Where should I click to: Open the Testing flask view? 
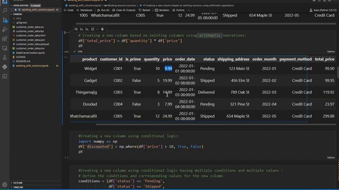[5, 58]
